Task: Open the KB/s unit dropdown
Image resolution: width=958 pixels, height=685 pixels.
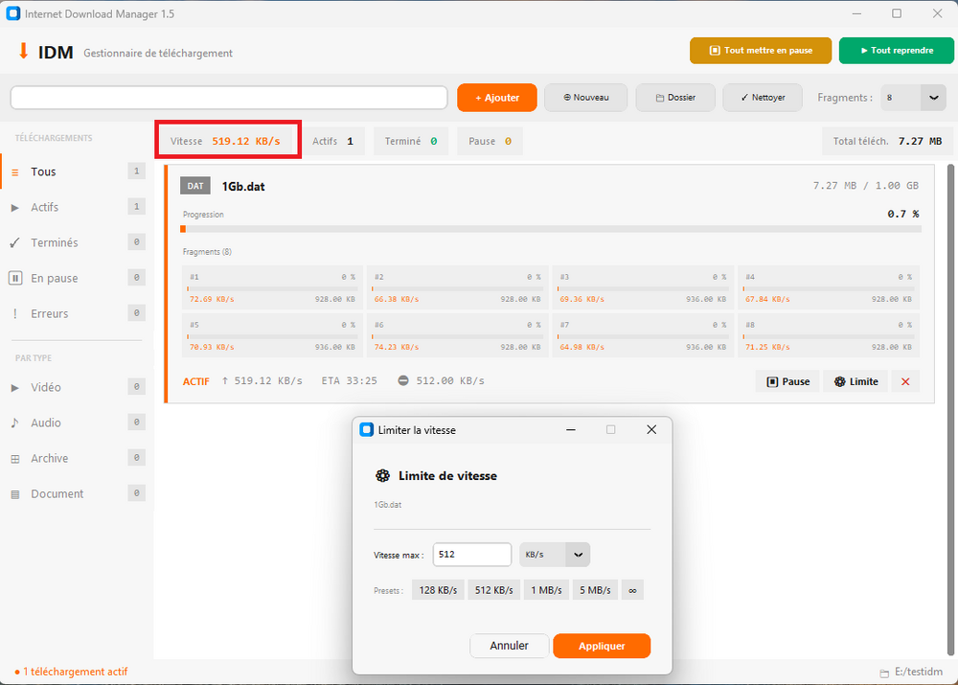Action: point(555,555)
